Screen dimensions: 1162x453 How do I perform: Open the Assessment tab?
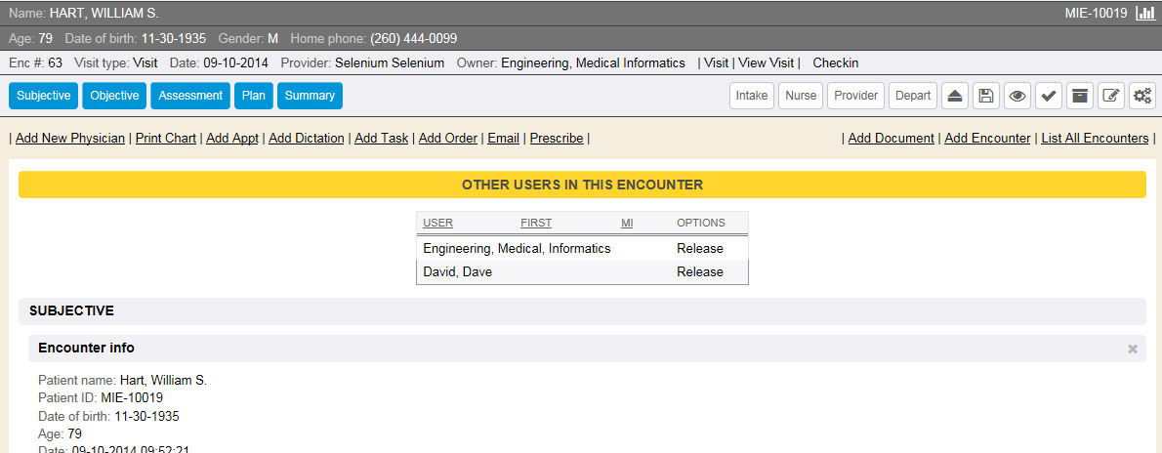(x=190, y=96)
